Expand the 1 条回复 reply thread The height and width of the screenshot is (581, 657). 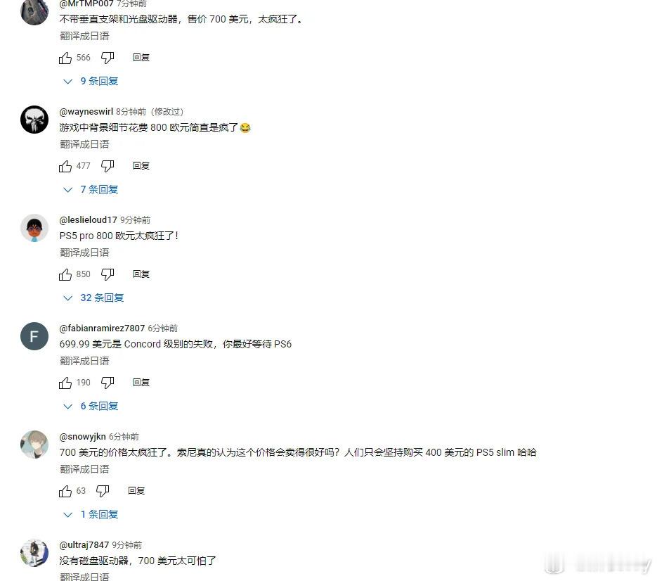[x=91, y=514]
